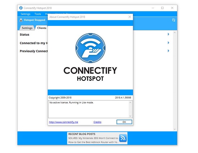Expand the Connected to my Hotspot arrow
198x153 pixels.
168,43
